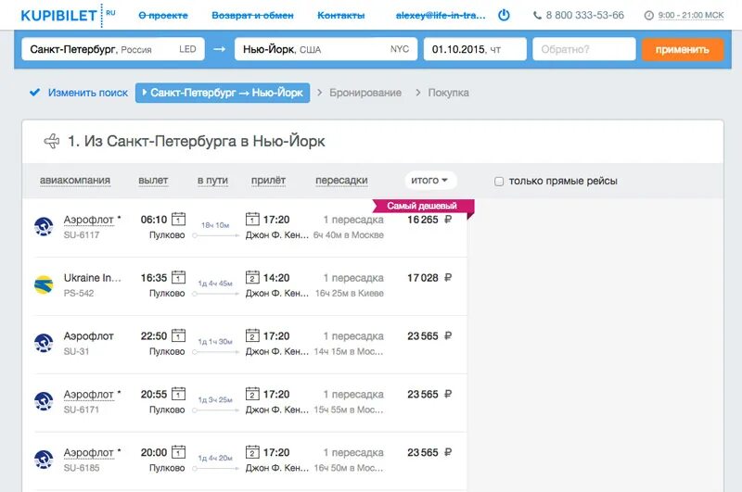
Task: Click arrival calendar icon on SU-6185 row
Action: point(252,452)
